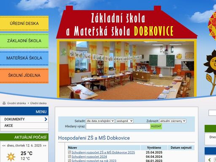Open the Mateřská škola blue menu button

24,58
